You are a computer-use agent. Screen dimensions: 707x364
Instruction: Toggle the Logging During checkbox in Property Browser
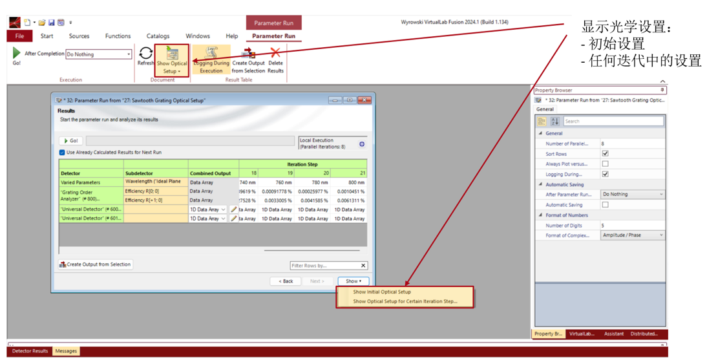(605, 174)
